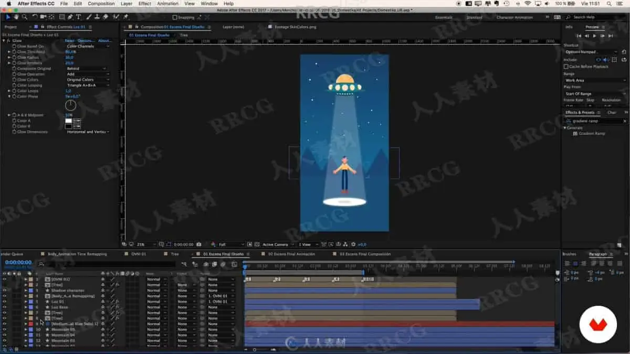Jump to first frame in Preview panel

(579, 36)
